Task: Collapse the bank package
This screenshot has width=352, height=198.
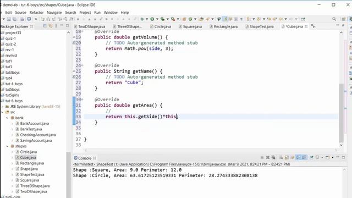Action: (x=7, y=118)
